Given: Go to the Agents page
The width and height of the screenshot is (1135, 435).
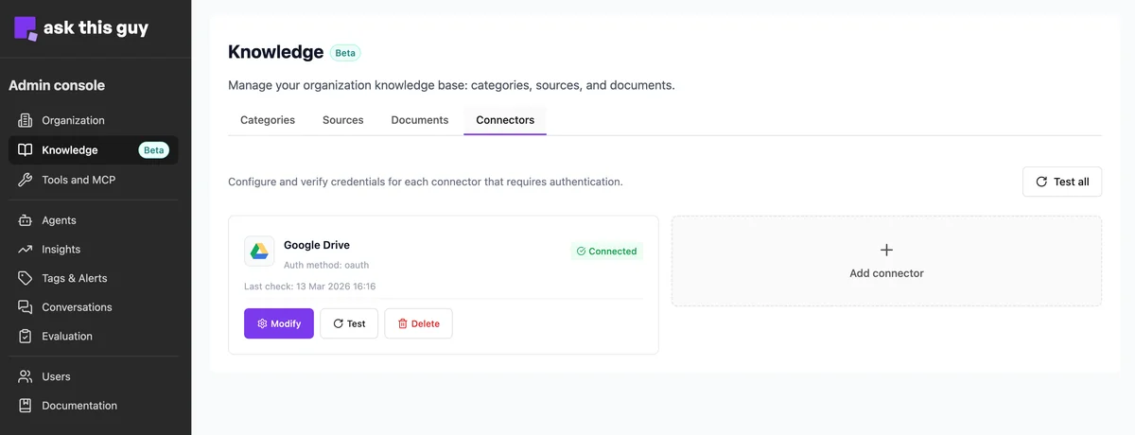Looking at the screenshot, I should pyautogui.click(x=94, y=220).
